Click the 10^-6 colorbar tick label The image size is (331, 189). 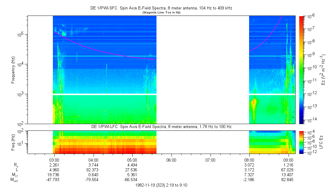(311, 16)
